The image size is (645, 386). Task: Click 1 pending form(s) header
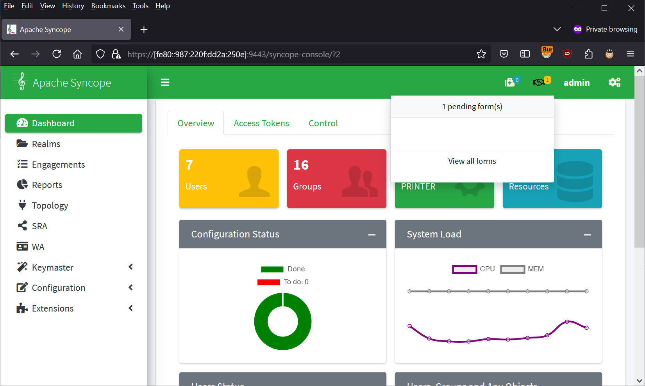pyautogui.click(x=472, y=106)
